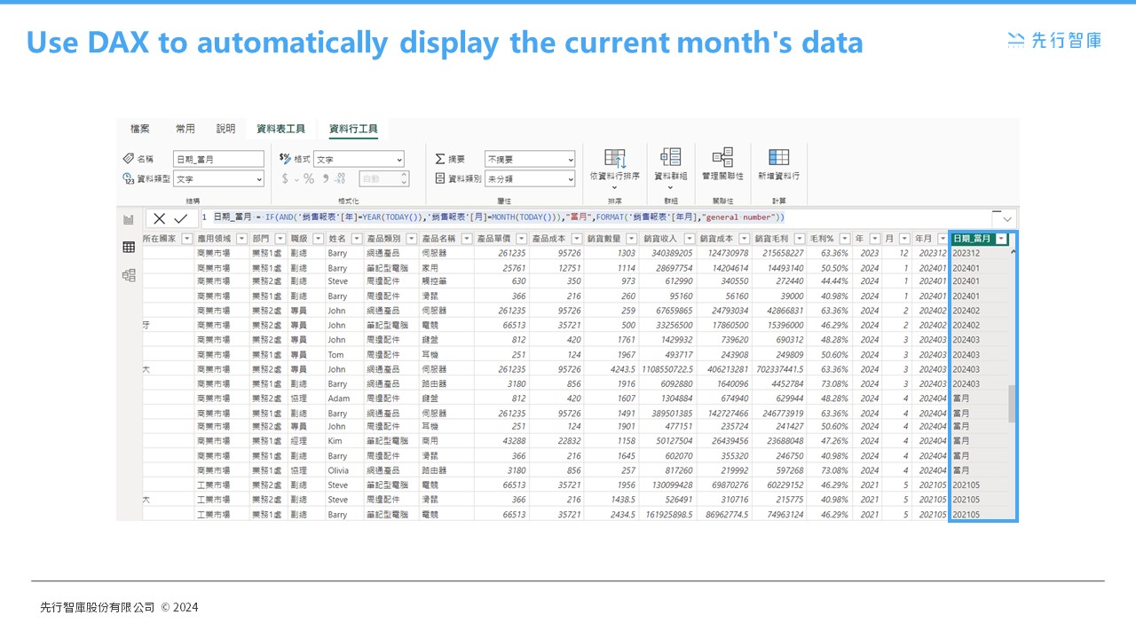Click the Manage Relationships icon
1136x639 pixels.
click(x=722, y=160)
